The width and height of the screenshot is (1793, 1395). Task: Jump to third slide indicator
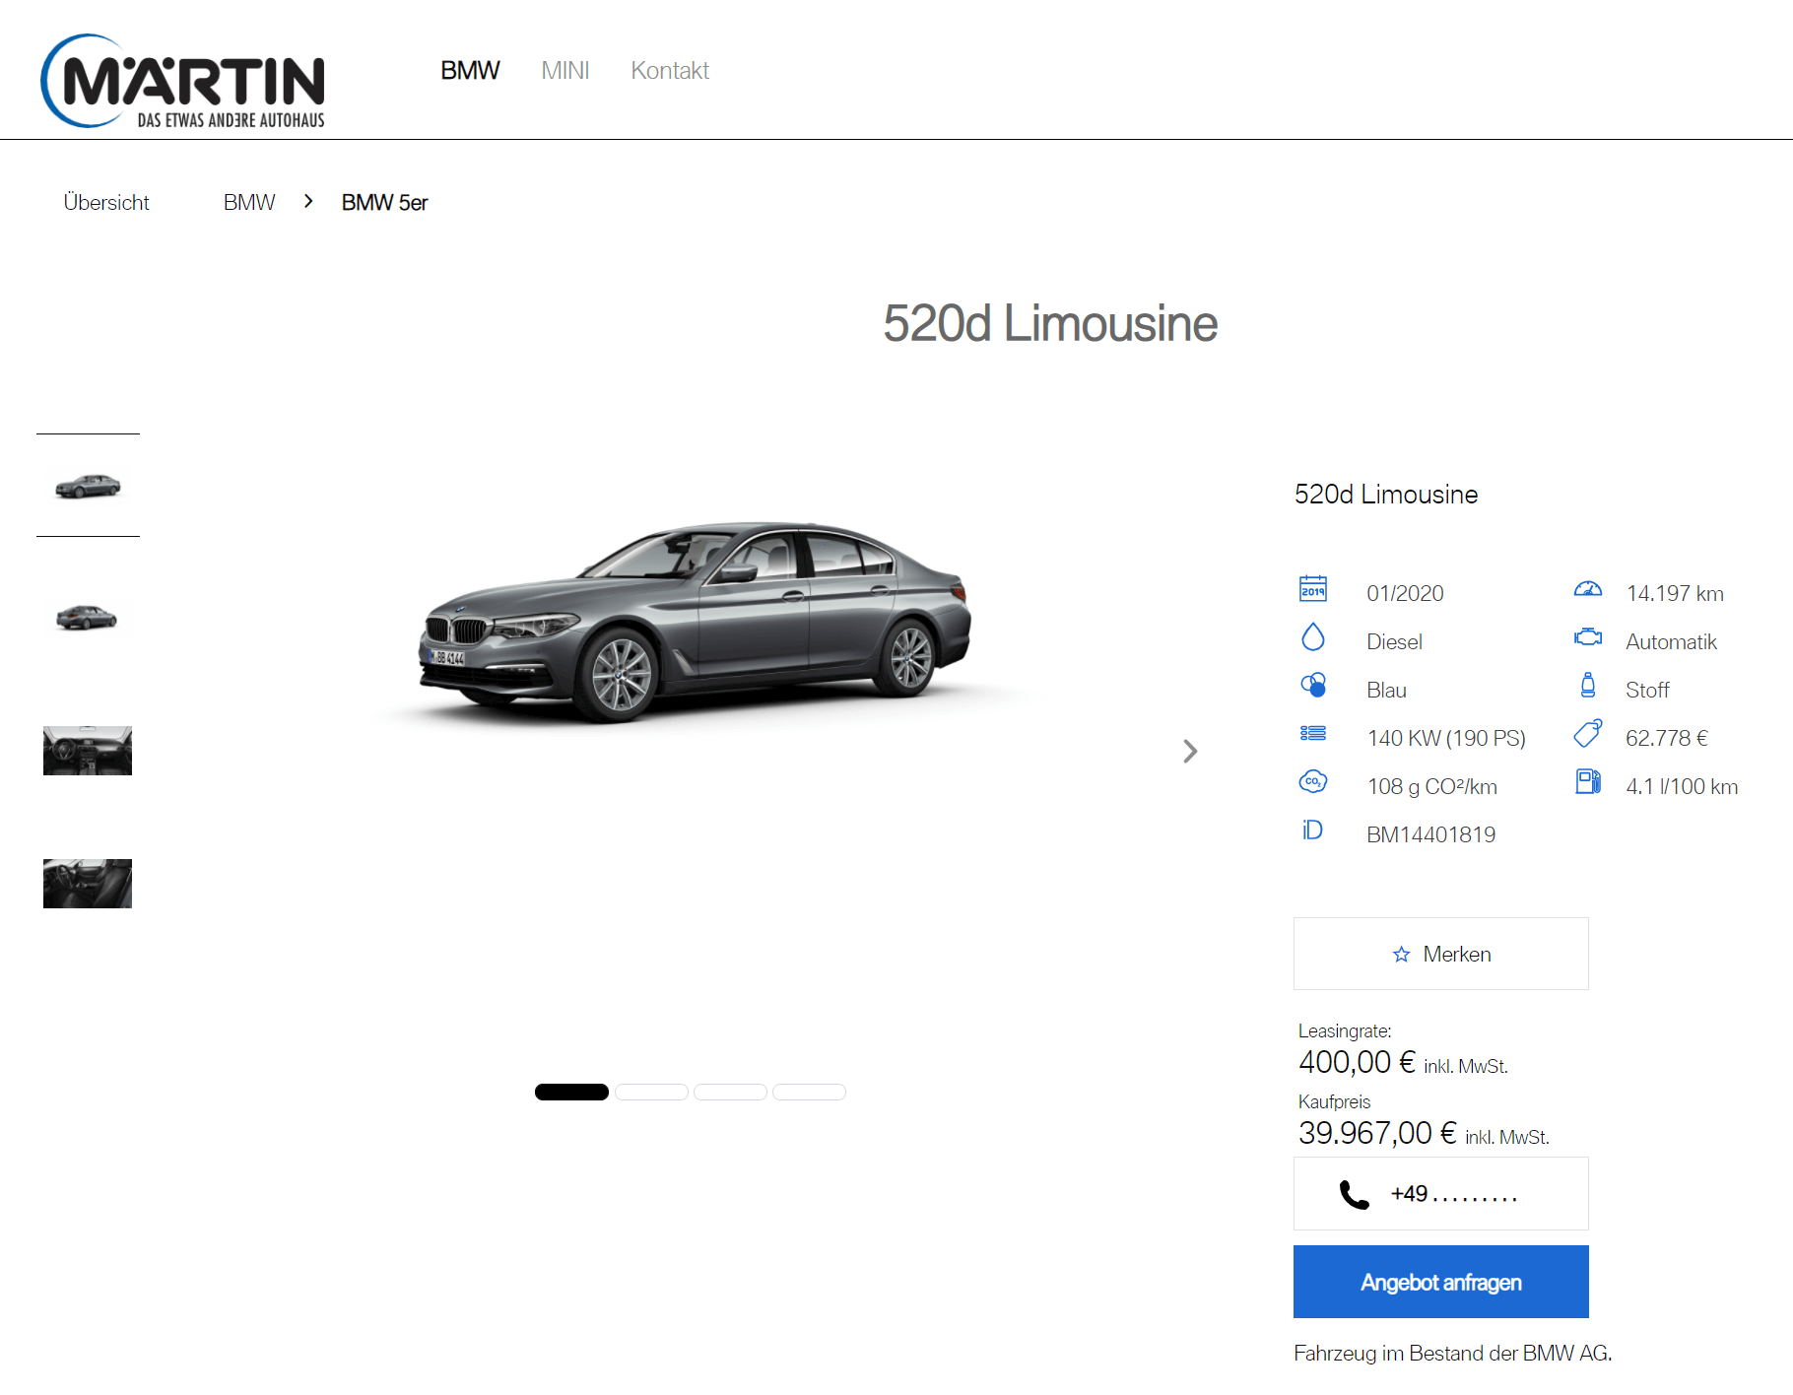[x=730, y=1092]
